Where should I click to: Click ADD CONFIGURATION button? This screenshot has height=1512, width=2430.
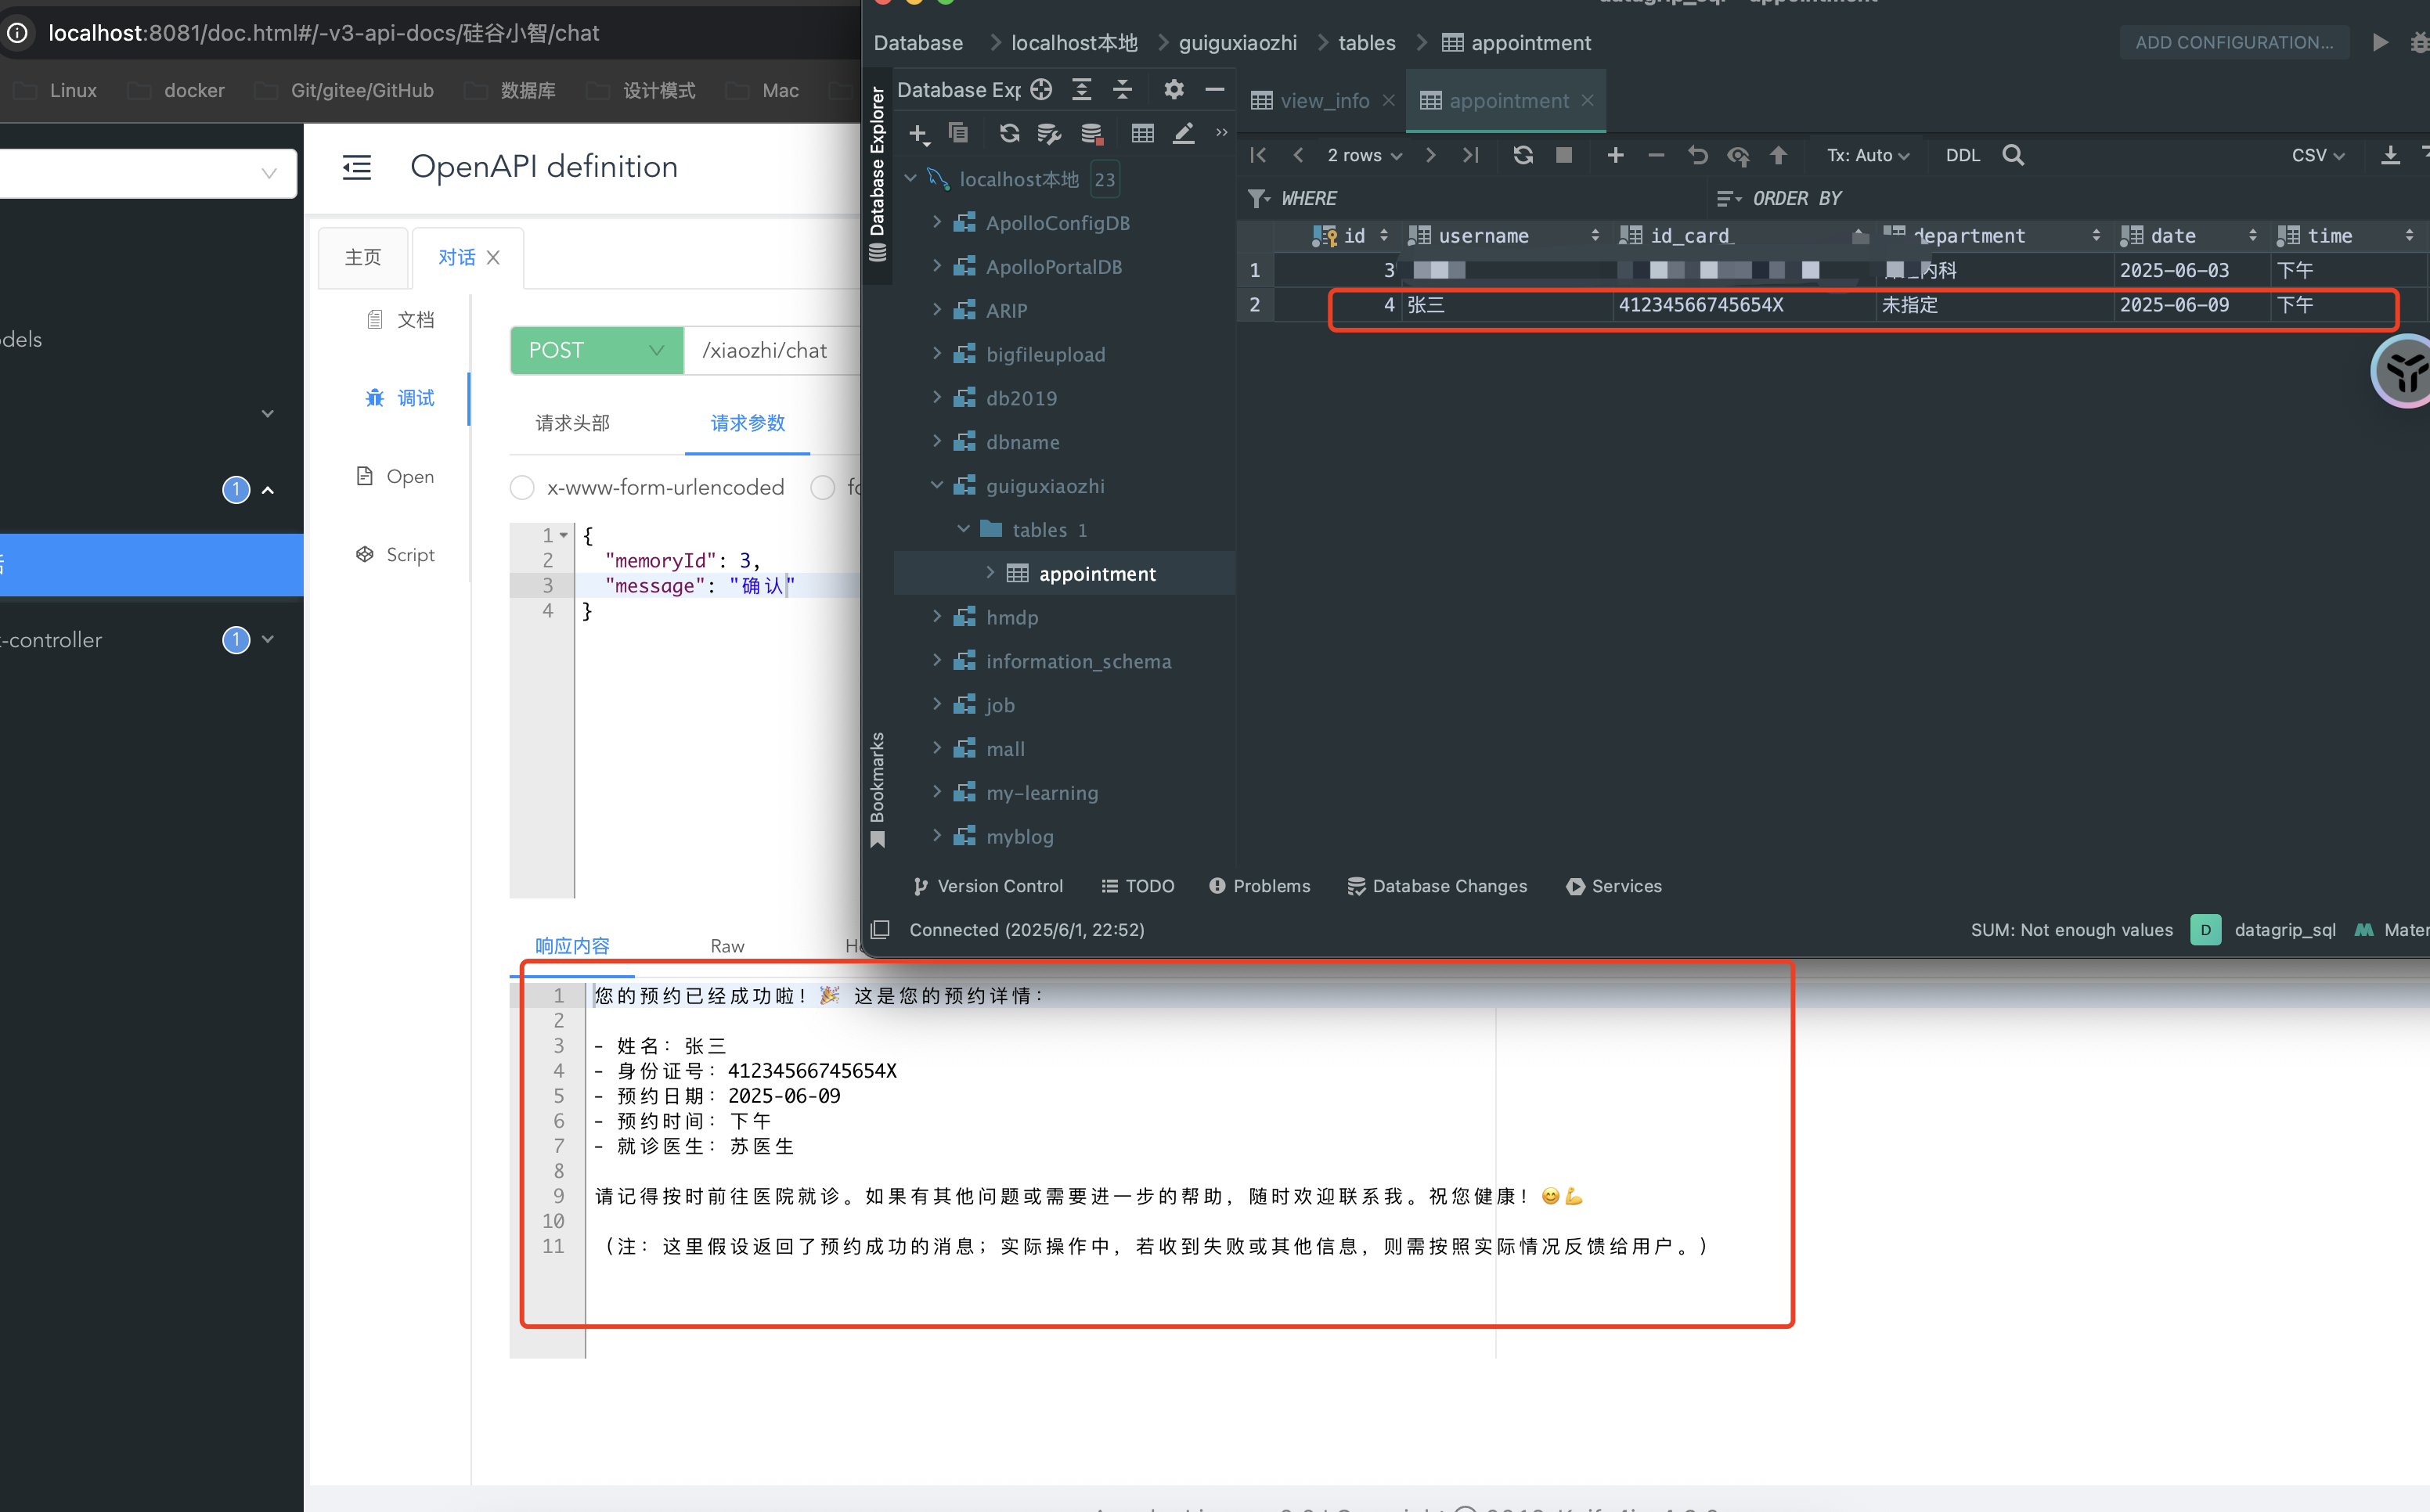click(2233, 42)
